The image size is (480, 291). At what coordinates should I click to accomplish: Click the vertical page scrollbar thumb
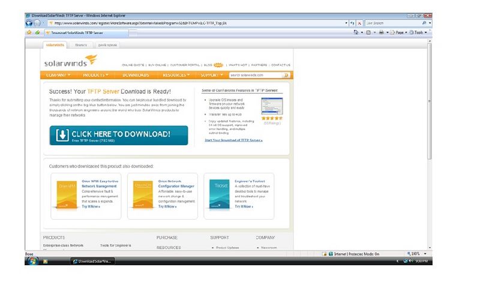click(430, 101)
